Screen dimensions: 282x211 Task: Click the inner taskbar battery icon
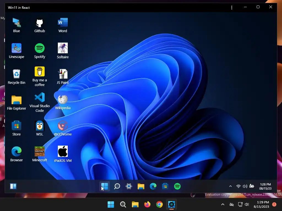click(x=252, y=186)
